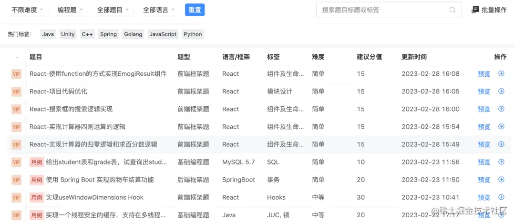Open question 实现一个线程安全的缓存
The width and height of the screenshot is (515, 223).
pos(105,215)
